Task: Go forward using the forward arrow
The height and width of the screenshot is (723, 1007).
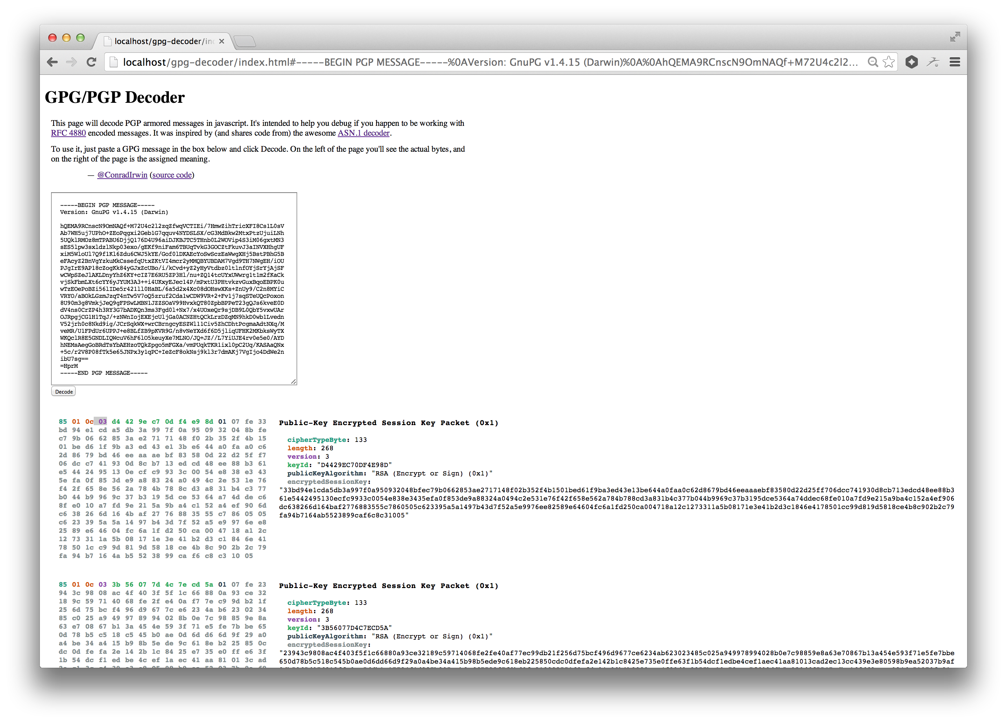Action: pyautogui.click(x=71, y=62)
